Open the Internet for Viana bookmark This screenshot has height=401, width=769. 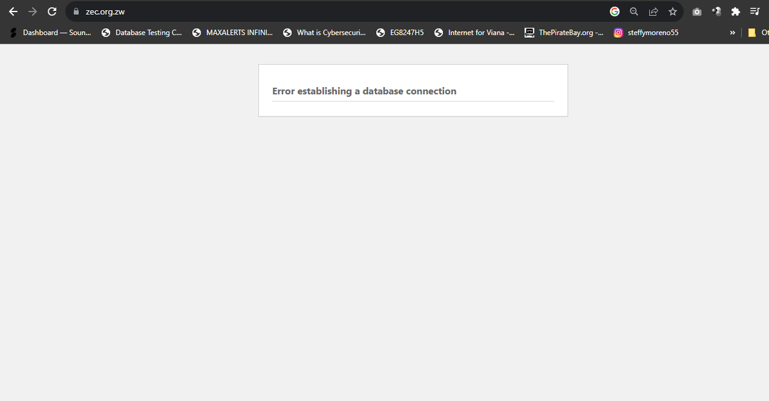pyautogui.click(x=474, y=33)
